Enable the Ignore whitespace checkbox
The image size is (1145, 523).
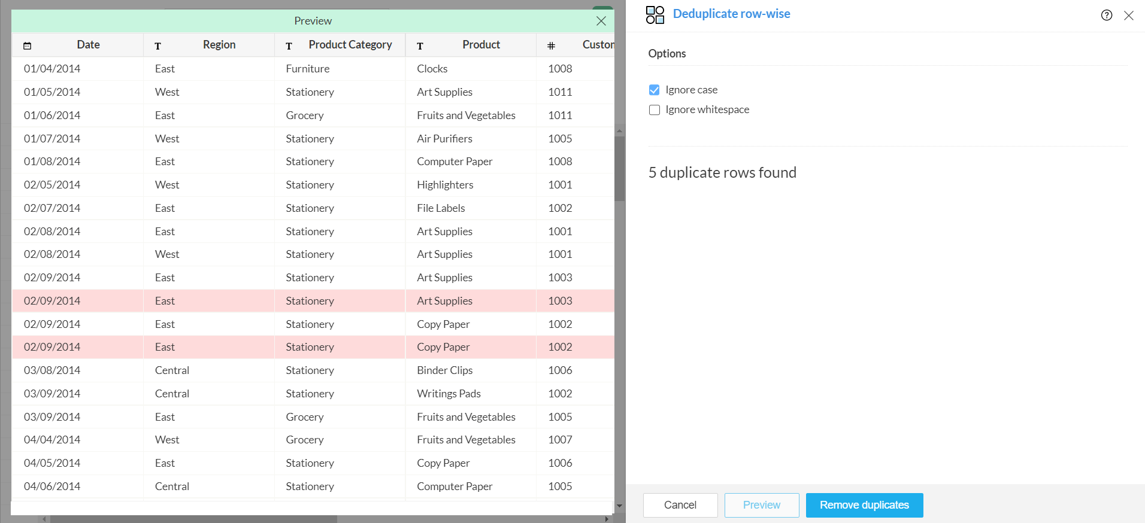pyautogui.click(x=655, y=110)
